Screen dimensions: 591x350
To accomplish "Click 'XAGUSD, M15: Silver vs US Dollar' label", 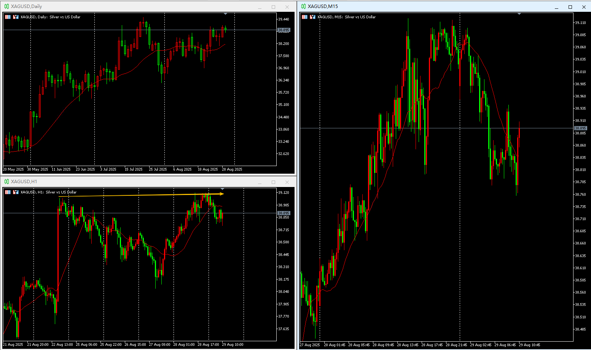I will (346, 17).
